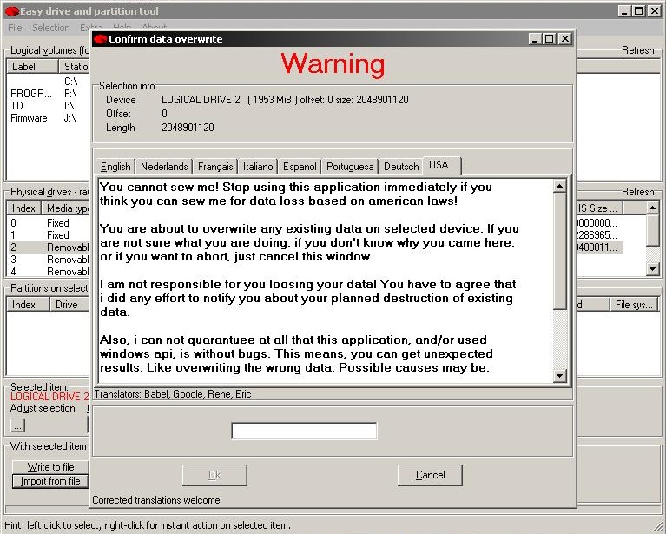Select the Français tab
Screen dimensions: 666x534
click(x=214, y=167)
